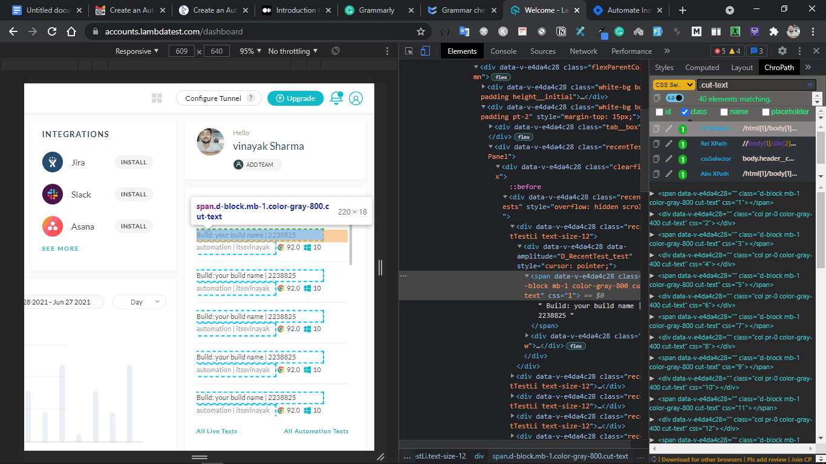Enable the placeholder attribute checkbox

pyautogui.click(x=766, y=112)
